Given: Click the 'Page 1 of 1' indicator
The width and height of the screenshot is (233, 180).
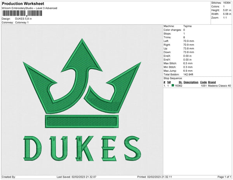Looking at the screenshot, I should coord(224,177).
